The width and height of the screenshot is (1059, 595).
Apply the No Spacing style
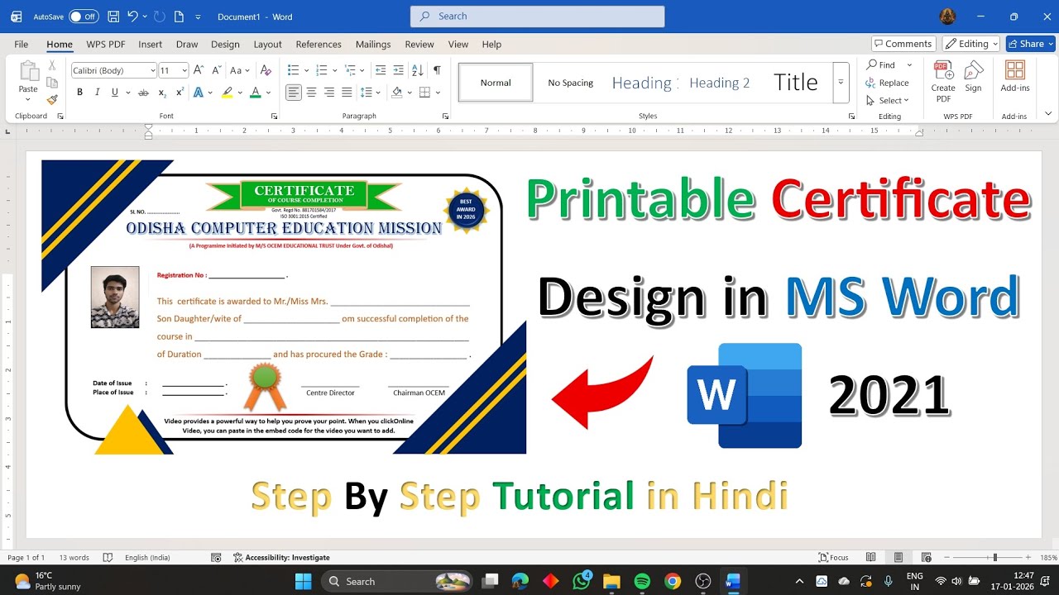pos(571,83)
